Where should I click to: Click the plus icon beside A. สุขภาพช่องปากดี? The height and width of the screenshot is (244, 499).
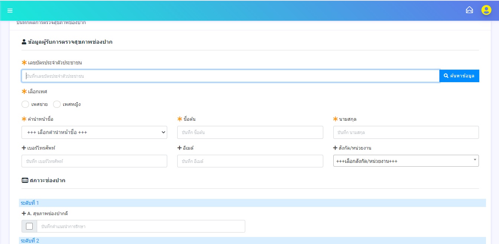click(x=24, y=213)
